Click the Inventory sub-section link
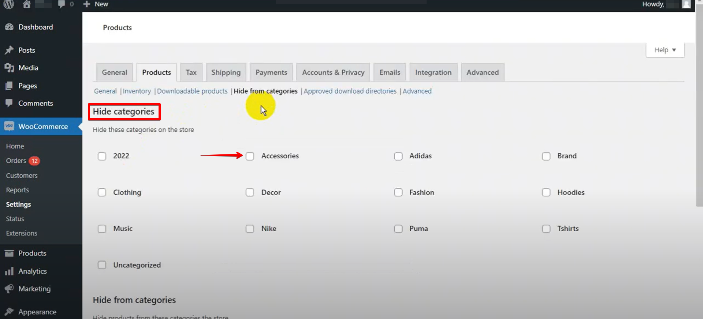The width and height of the screenshot is (703, 319). click(x=137, y=91)
